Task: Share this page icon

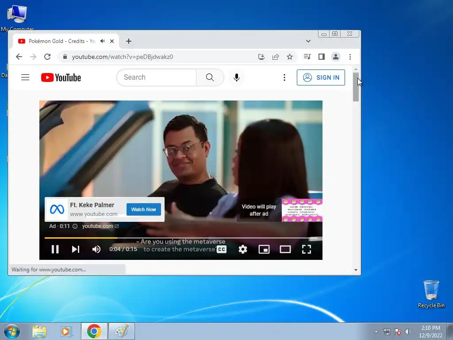Action: [276, 57]
